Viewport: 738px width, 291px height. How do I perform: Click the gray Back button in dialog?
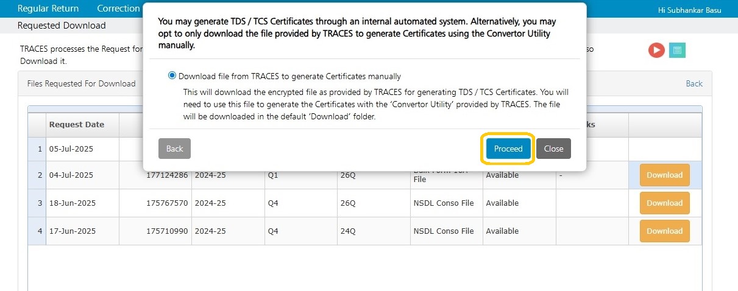pos(174,149)
